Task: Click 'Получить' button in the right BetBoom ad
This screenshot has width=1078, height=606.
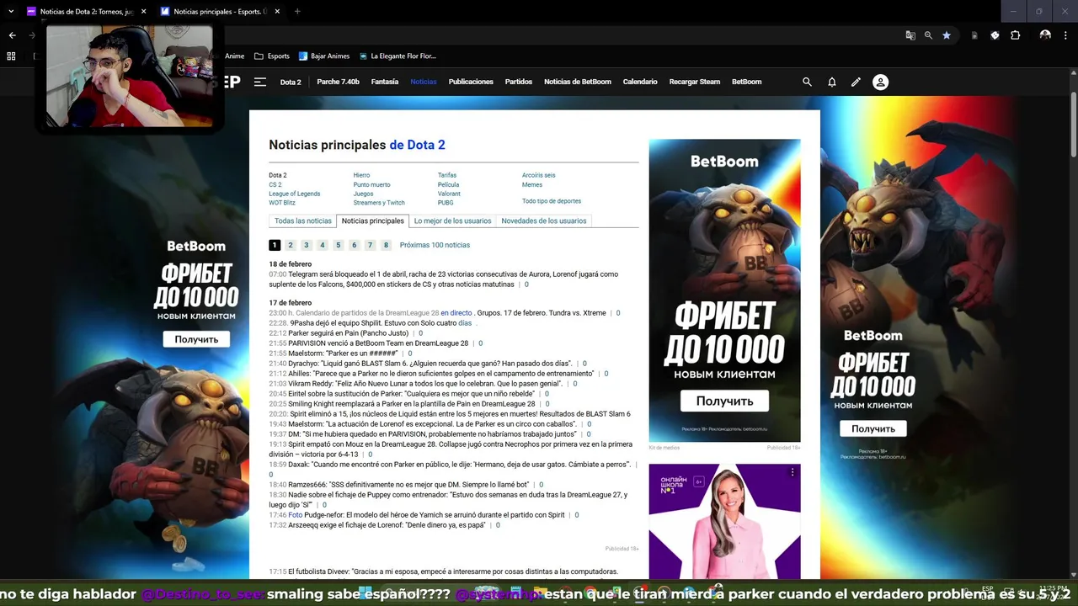Action: [873, 428]
